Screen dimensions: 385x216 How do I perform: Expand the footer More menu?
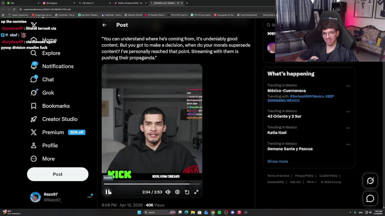312,182
